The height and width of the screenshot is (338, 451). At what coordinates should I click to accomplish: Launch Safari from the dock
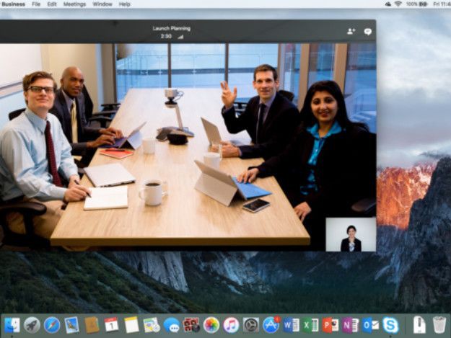point(52,325)
